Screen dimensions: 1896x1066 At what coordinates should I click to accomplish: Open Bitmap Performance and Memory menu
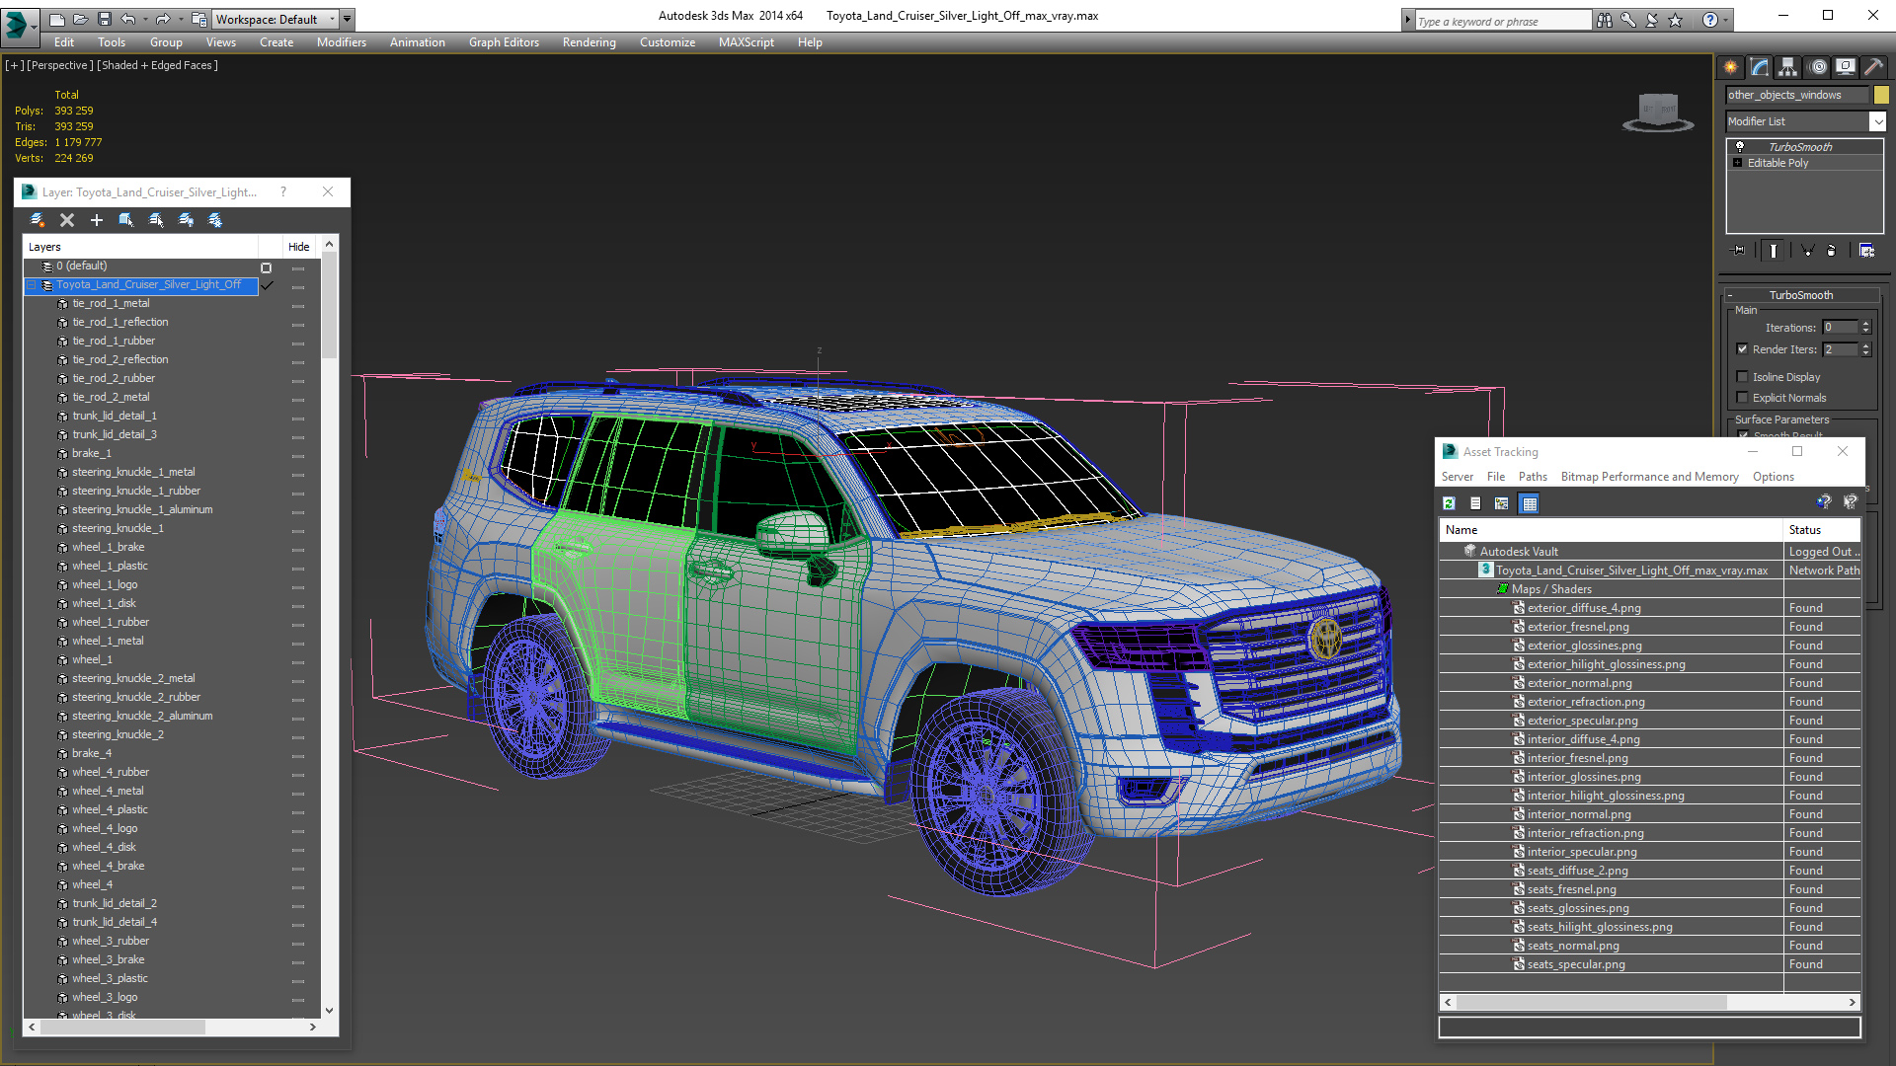click(1649, 477)
